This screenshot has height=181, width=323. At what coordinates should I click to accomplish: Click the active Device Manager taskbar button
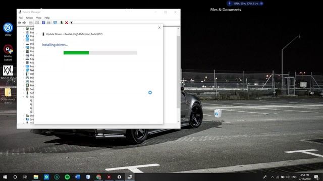click(x=130, y=177)
